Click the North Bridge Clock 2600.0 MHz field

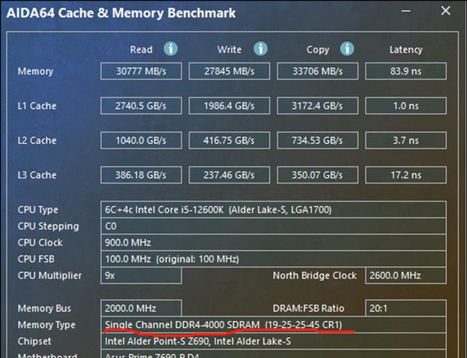(405, 275)
